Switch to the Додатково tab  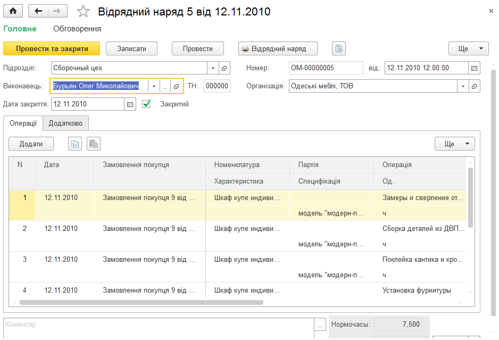coord(65,123)
